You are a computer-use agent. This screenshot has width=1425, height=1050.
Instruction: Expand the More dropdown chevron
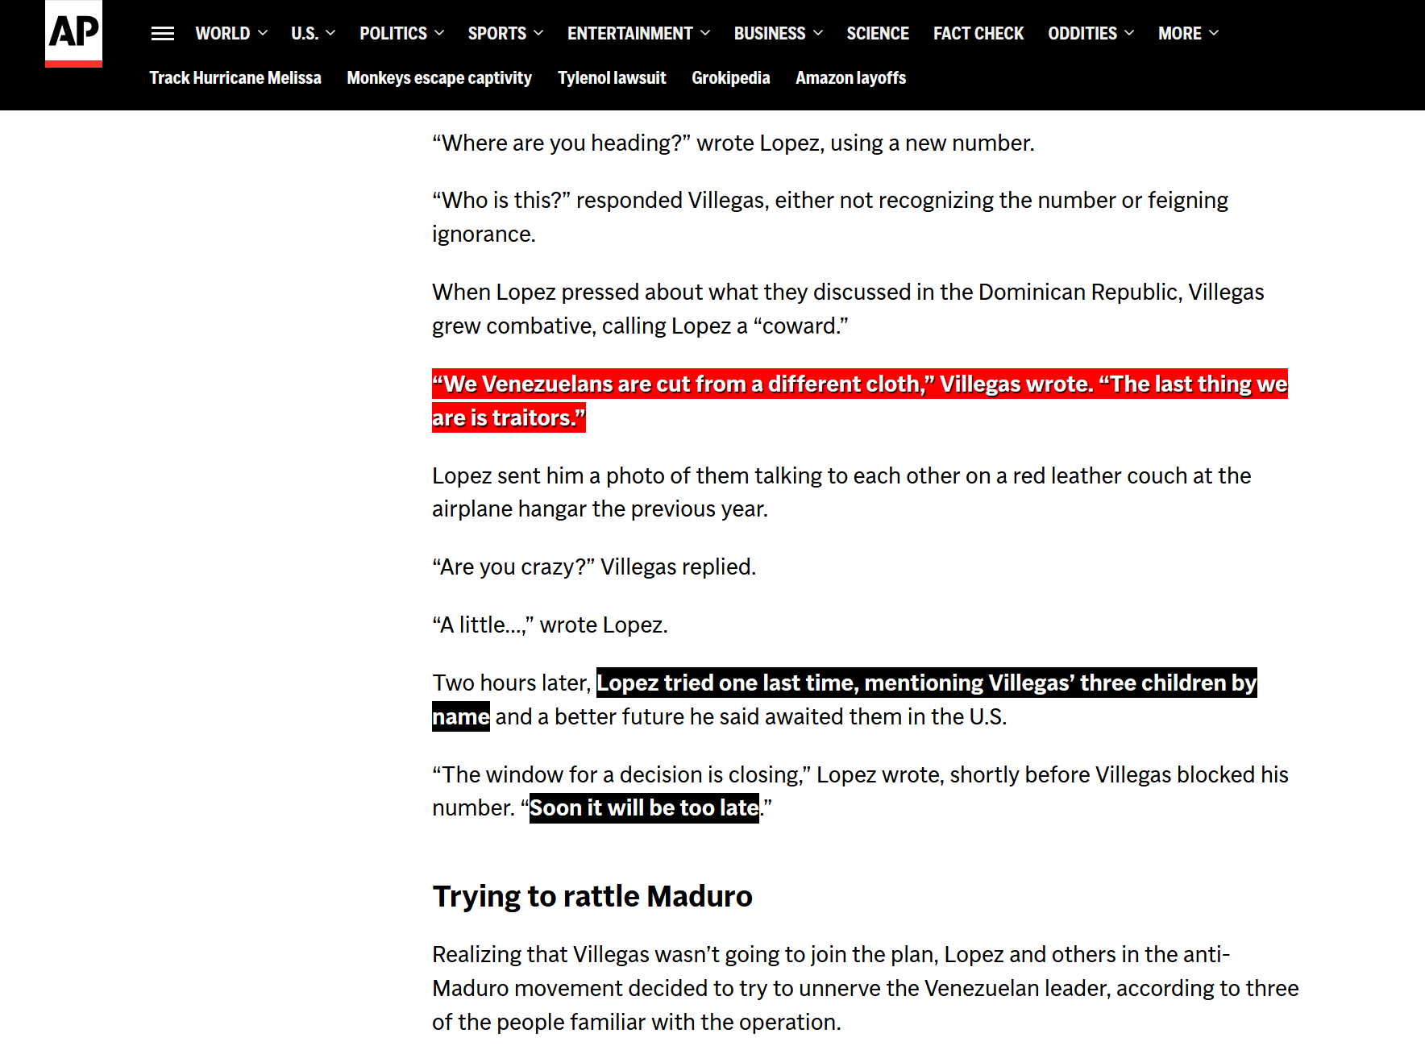1214,33
